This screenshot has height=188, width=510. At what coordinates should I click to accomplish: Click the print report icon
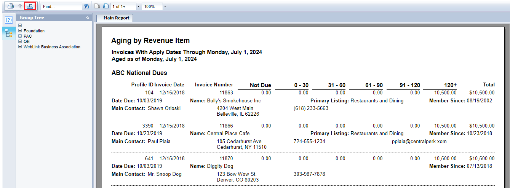coord(11,6)
